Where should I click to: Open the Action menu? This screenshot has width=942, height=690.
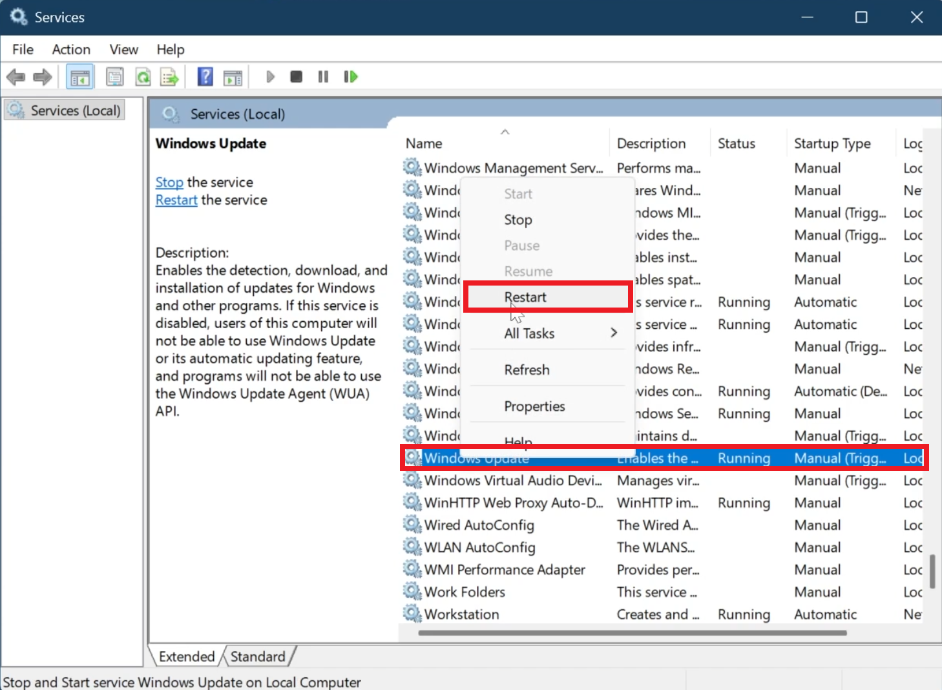pyautogui.click(x=70, y=49)
